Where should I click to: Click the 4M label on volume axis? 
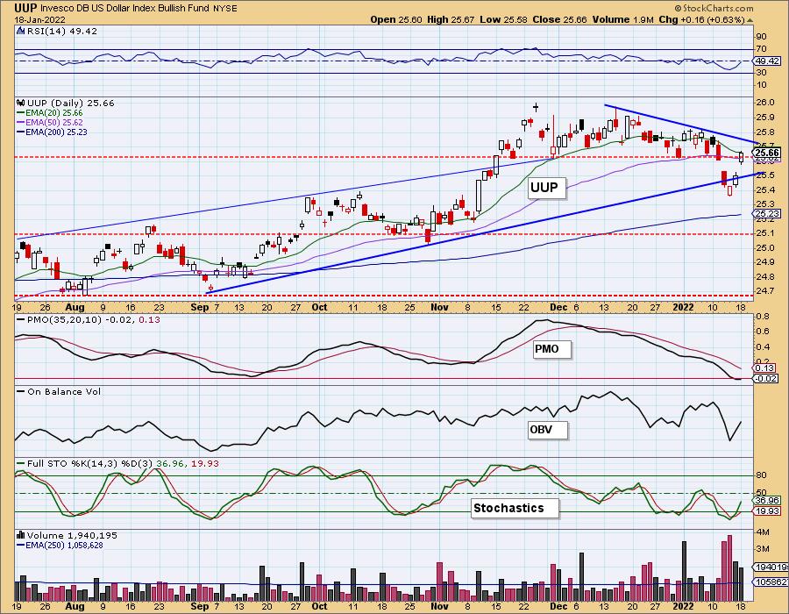point(763,532)
